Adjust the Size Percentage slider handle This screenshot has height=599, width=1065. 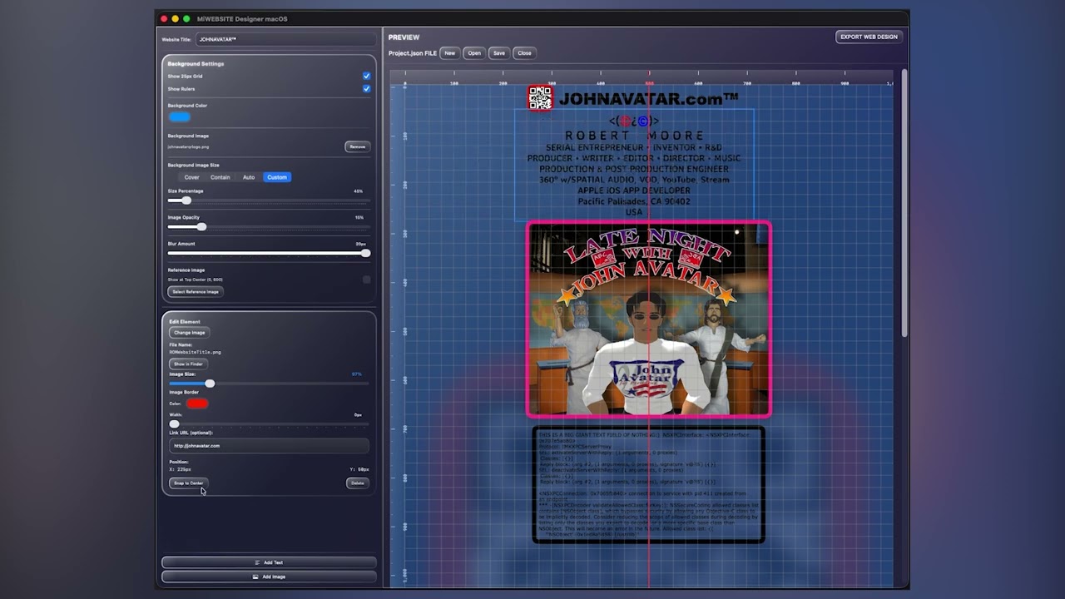tap(186, 200)
